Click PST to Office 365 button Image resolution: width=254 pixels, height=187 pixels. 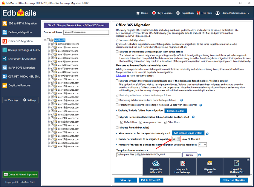[151, 180]
